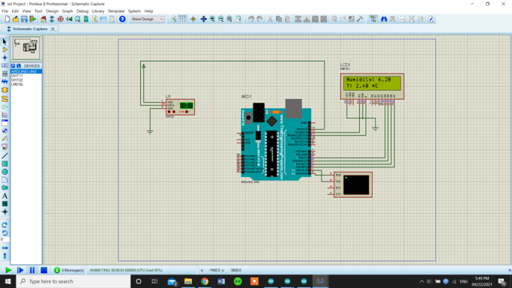Click the Pan move arrows icon

pyautogui.click(x=203, y=19)
